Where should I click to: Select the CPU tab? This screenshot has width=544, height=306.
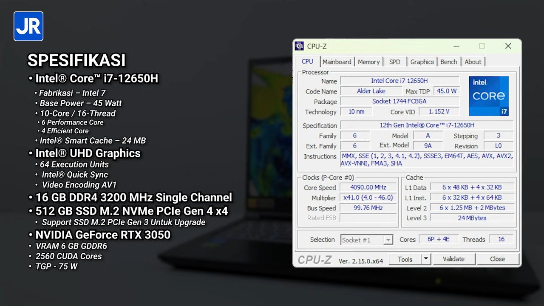point(307,62)
